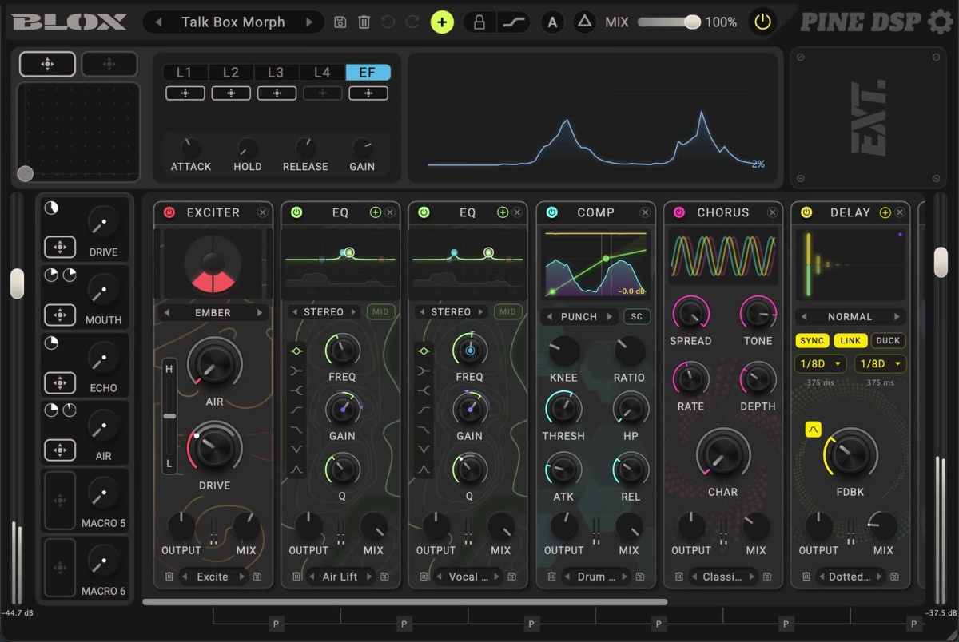Select the L4 modulation tab
The width and height of the screenshot is (959, 642).
(x=322, y=73)
